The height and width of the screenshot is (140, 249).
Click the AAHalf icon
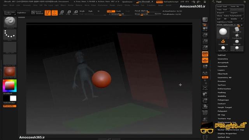click(x=205, y=47)
